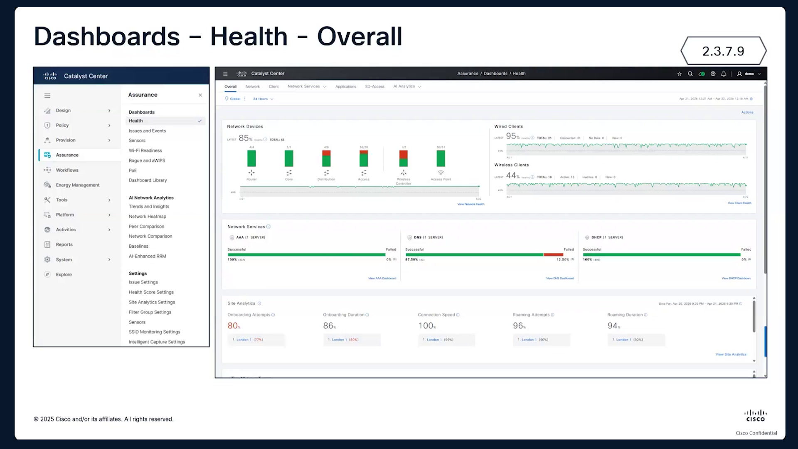
Task: Open the Network Services tab dropdown
Action: (x=307, y=86)
